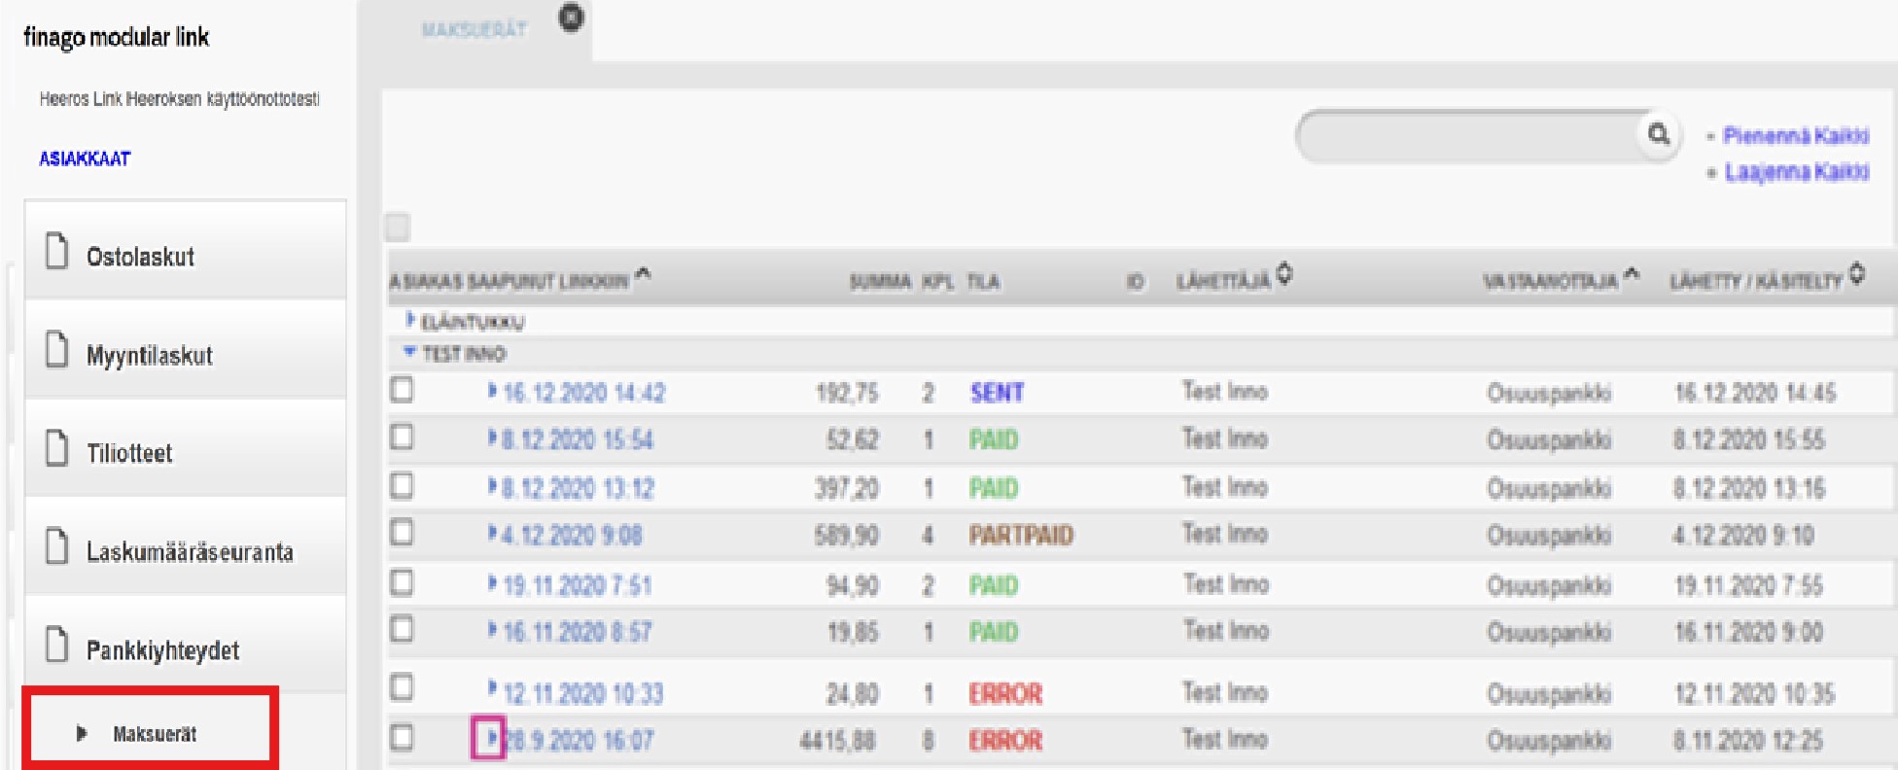The height and width of the screenshot is (770, 1898).
Task: Open Tiliotteet document icon in sidebar
Action: click(x=57, y=448)
